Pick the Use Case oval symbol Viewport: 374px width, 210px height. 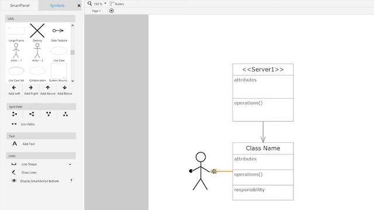click(x=59, y=51)
